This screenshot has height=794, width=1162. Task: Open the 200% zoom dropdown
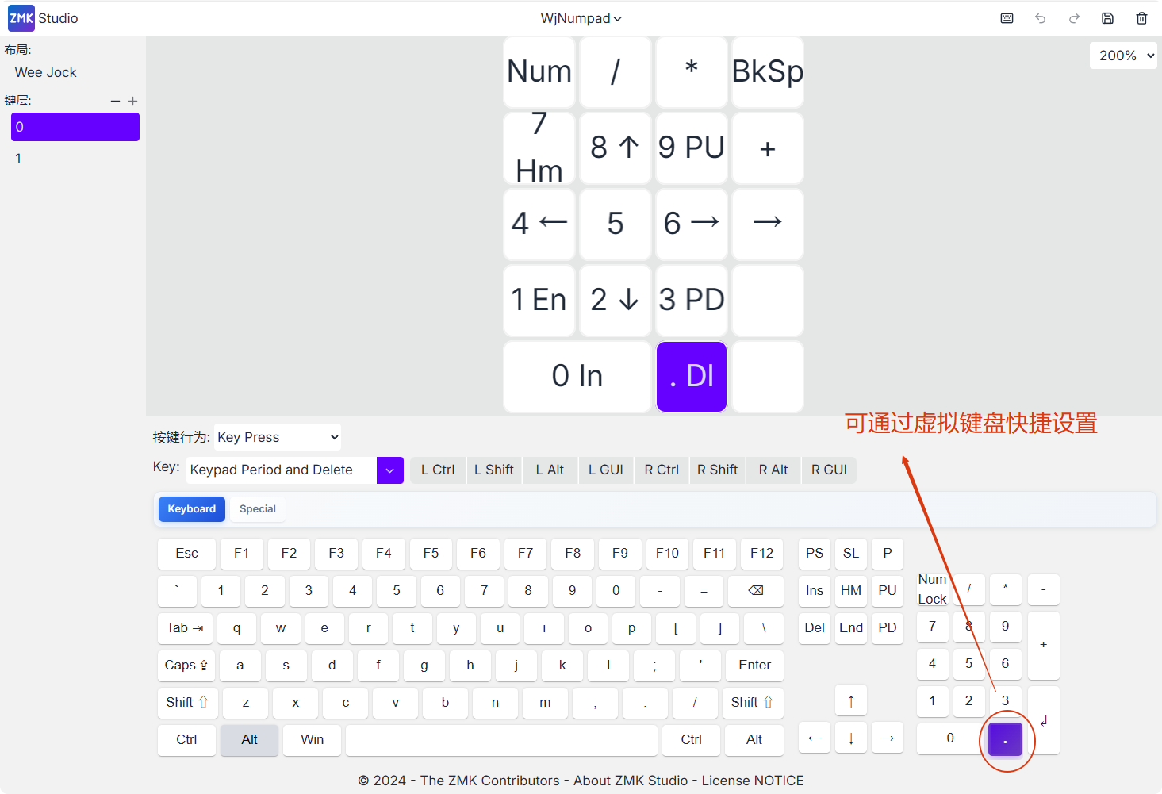point(1123,56)
